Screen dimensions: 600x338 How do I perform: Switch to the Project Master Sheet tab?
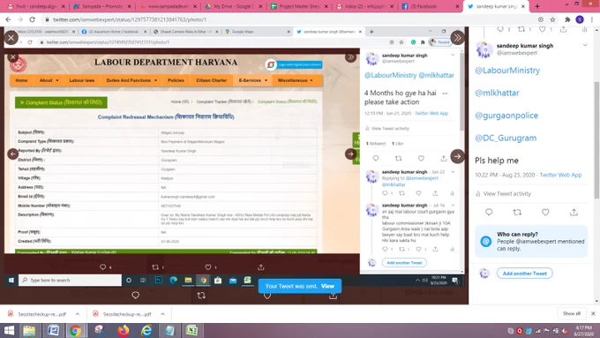click(299, 6)
